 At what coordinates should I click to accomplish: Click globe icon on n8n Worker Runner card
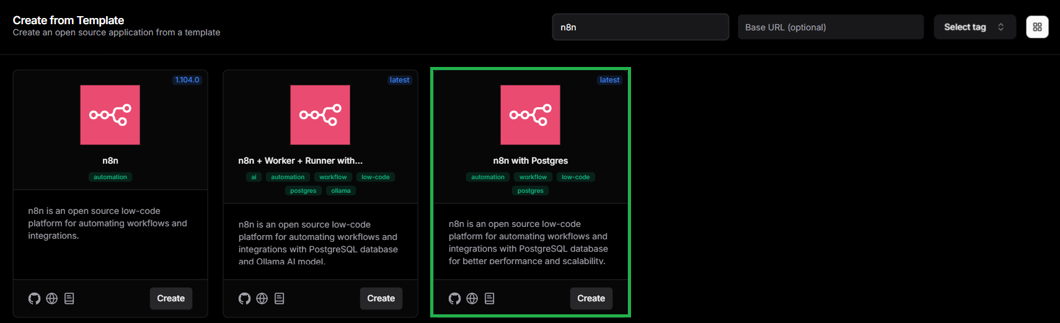coord(262,299)
